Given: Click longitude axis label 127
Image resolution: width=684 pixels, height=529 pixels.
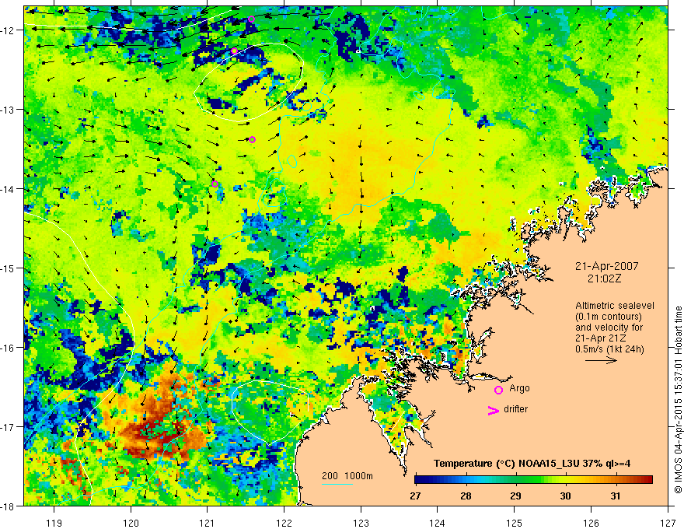Looking at the screenshot, I should pos(668,523).
